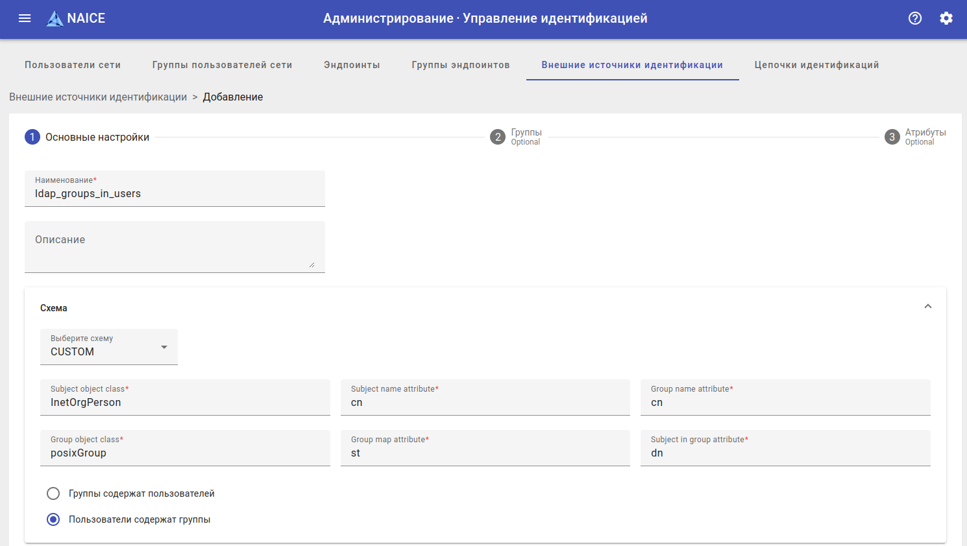Open the help question mark icon
Viewport: 967px width, 546px height.
[x=915, y=18]
